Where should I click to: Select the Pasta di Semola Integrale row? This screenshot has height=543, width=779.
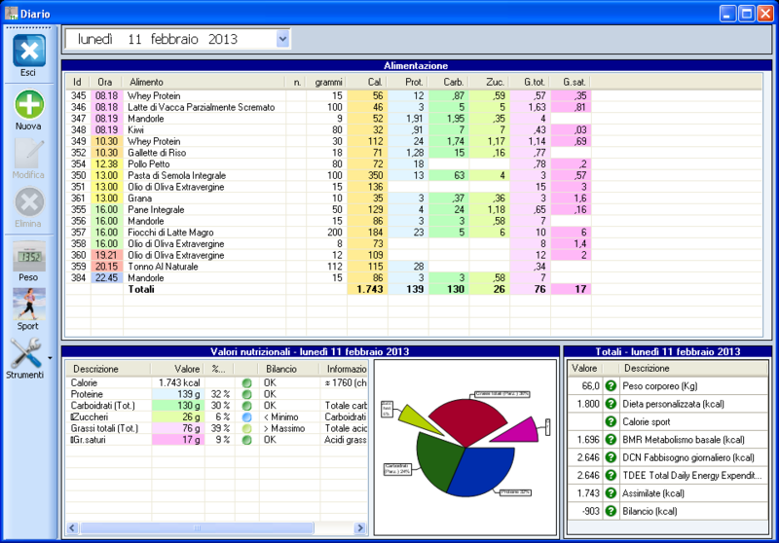pyautogui.click(x=328, y=176)
